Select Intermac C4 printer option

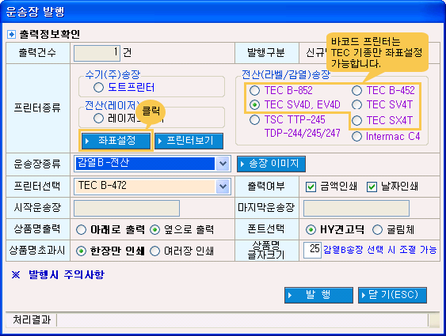pos(356,137)
